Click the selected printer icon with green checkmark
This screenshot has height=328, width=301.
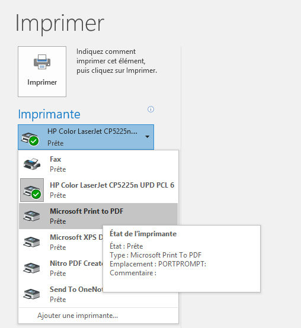tap(30, 139)
